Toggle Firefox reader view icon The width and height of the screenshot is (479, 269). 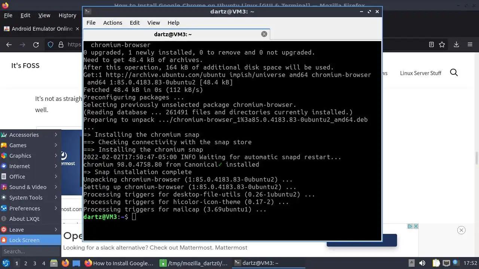[431, 44]
